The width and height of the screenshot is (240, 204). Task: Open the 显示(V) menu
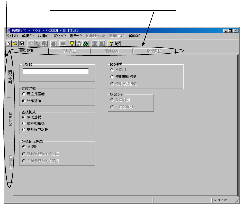76,36
